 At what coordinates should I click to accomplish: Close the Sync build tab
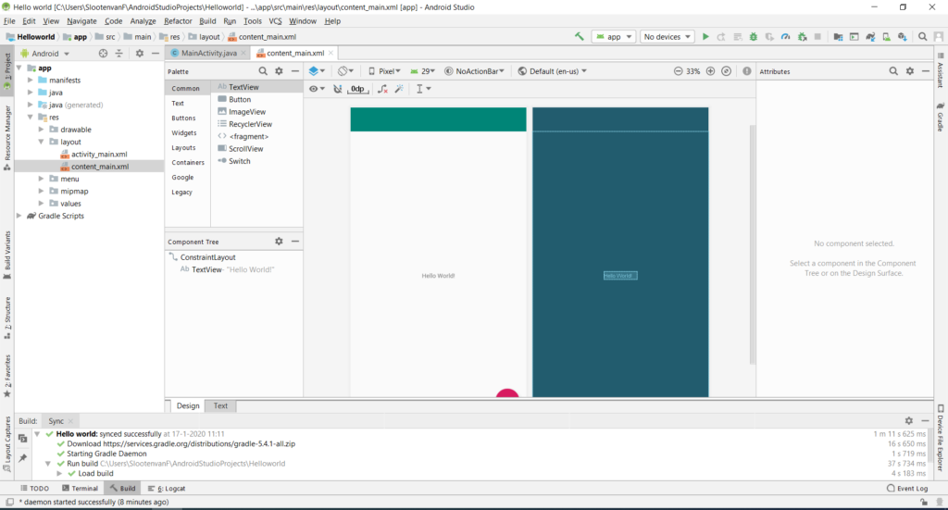coord(70,421)
